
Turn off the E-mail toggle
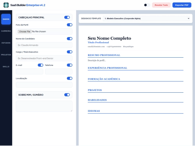point(40,65)
